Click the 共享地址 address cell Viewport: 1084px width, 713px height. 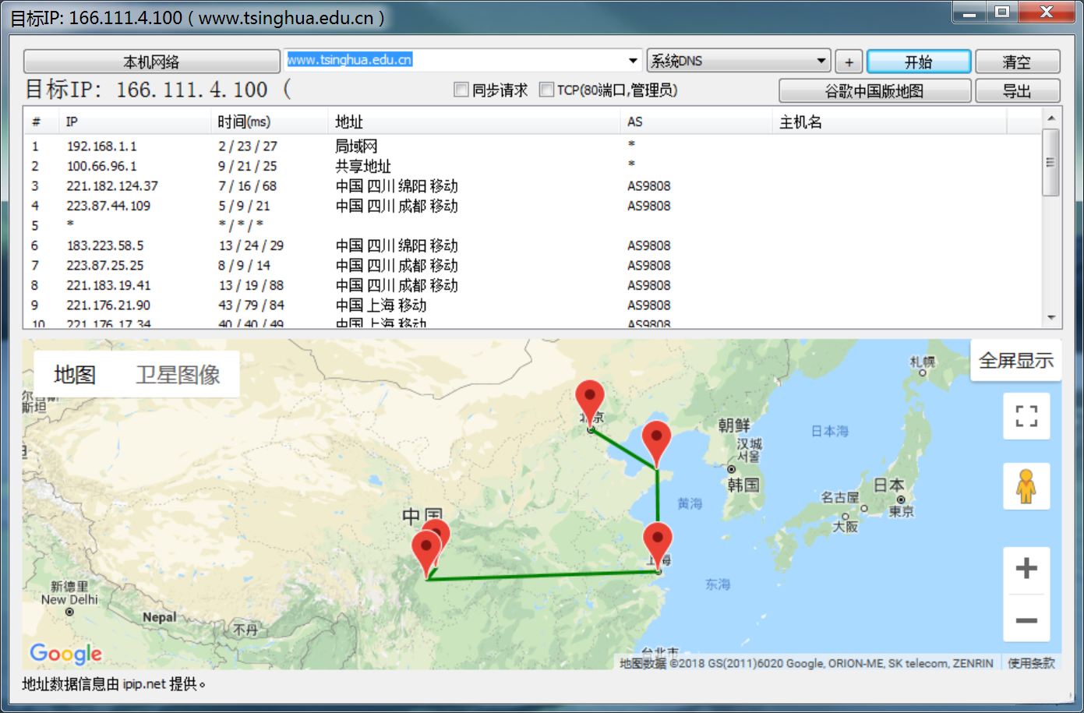pos(363,166)
